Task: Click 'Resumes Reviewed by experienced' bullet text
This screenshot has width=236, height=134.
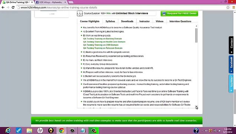Action: [113, 56]
